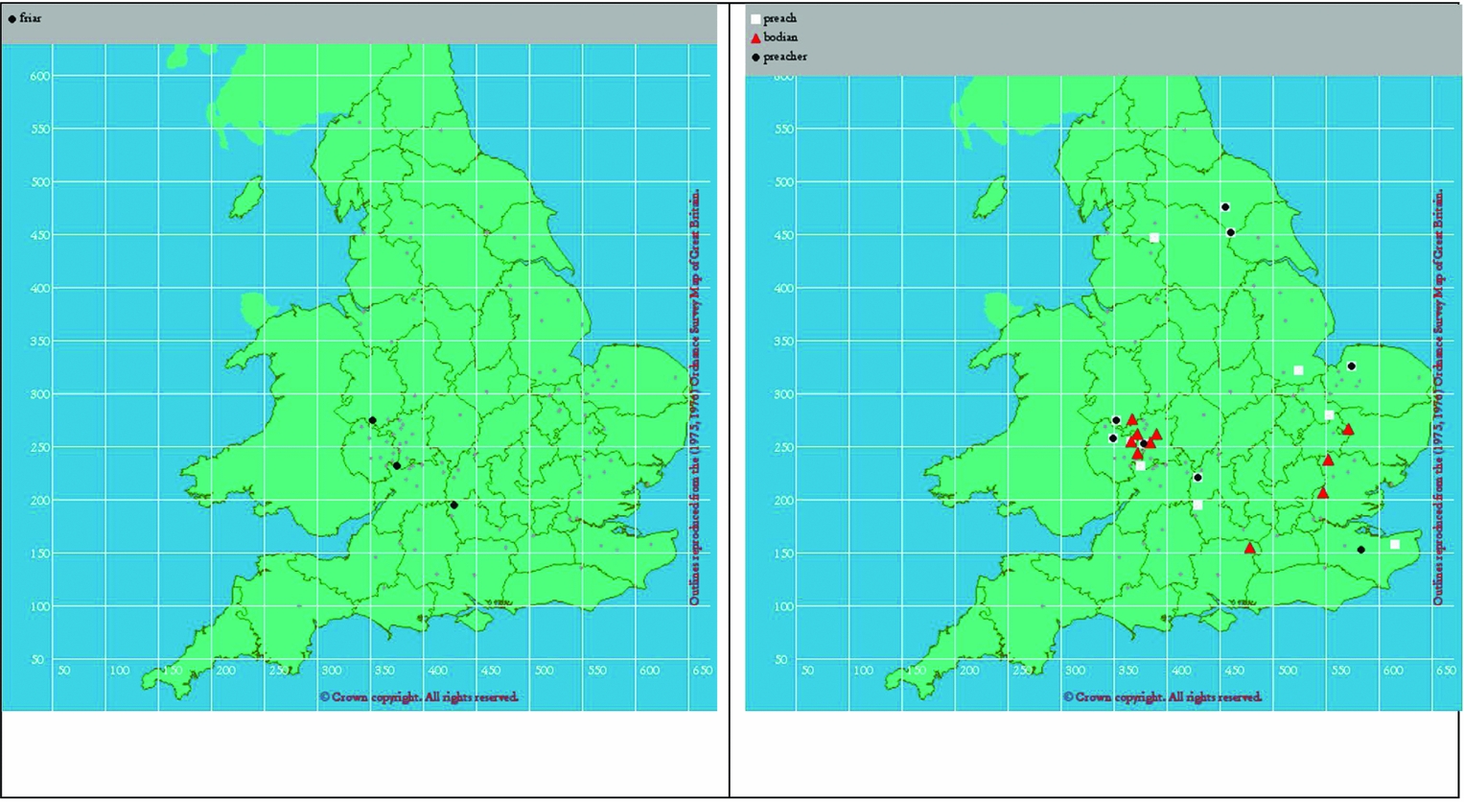The height and width of the screenshot is (802, 1464).
Task: Click the 'preacher' legend label text
Action: click(x=785, y=58)
